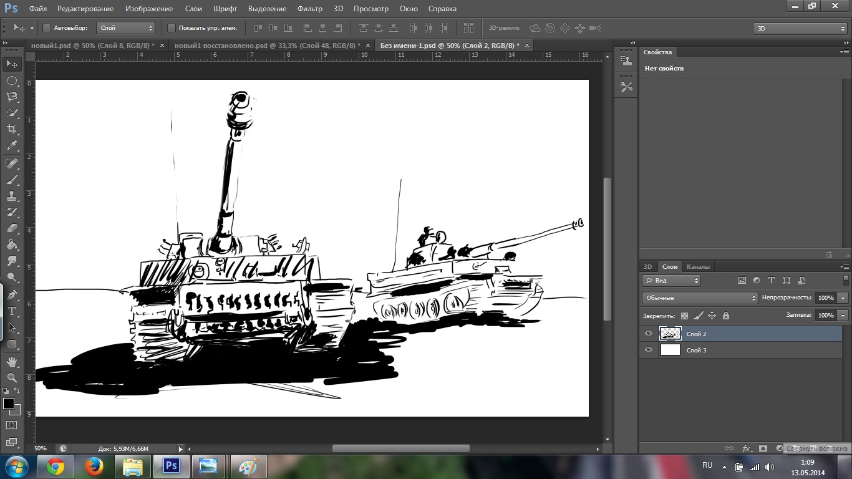The width and height of the screenshot is (852, 479).
Task: Select the Crop tool
Action: pos(12,129)
